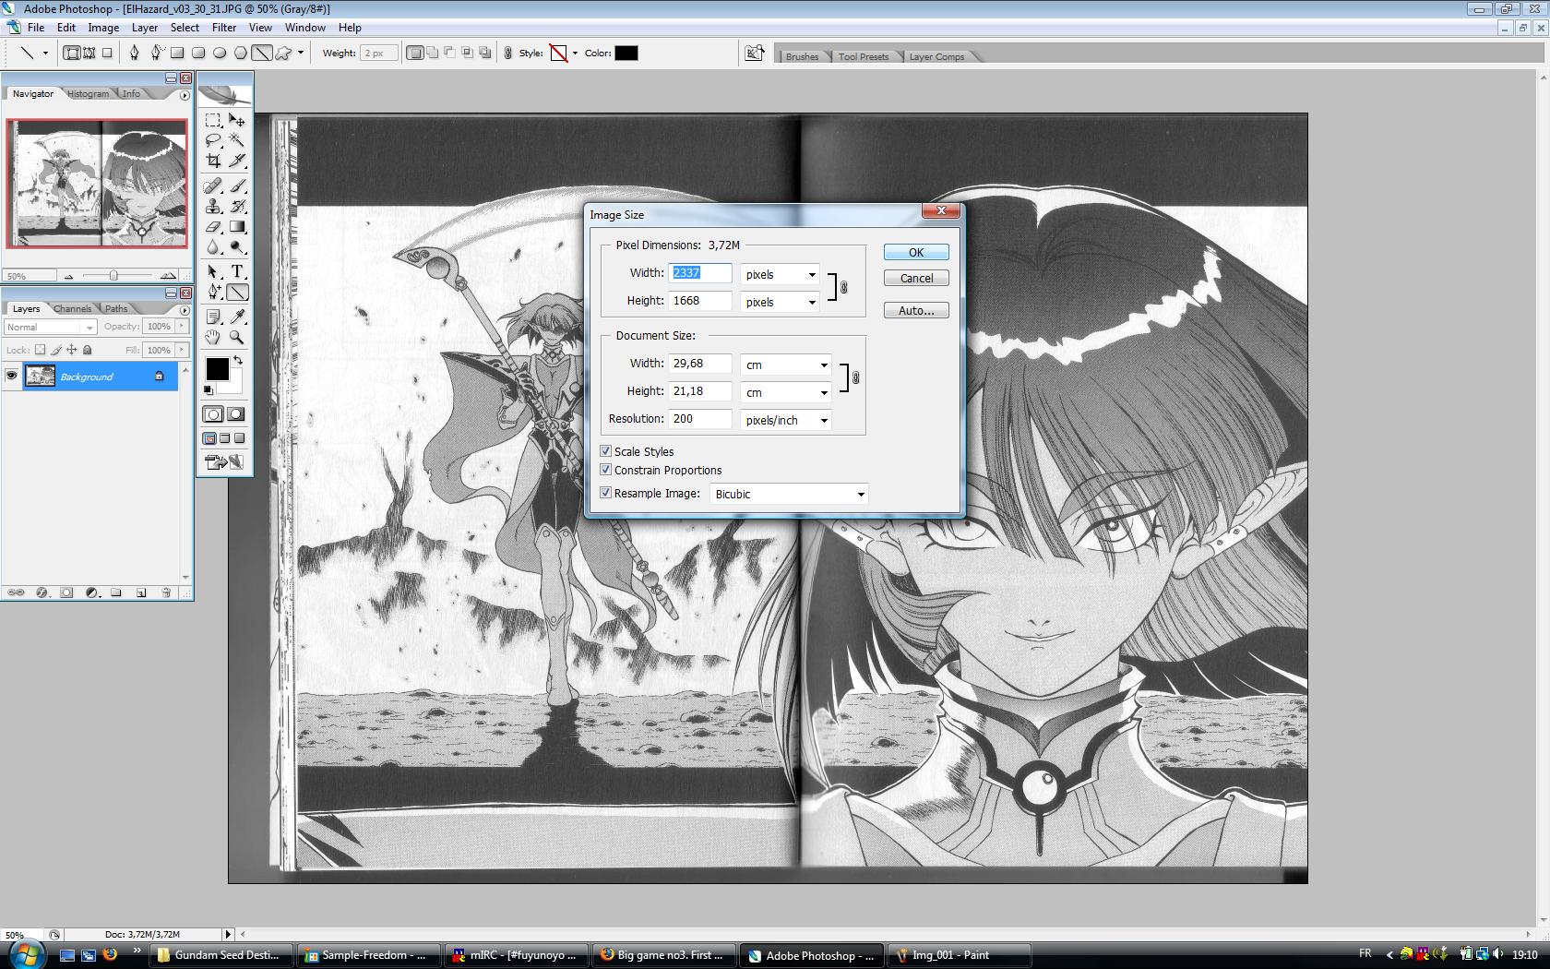Viewport: 1550px width, 969px height.
Task: Uncheck Scale Styles checkbox
Action: 606,451
